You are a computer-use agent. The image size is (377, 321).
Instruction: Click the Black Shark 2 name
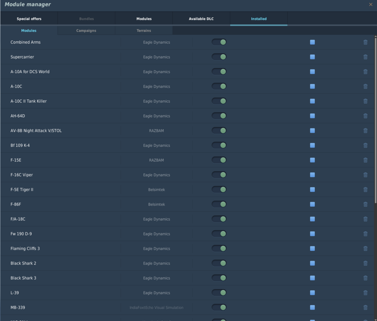[x=23, y=263]
